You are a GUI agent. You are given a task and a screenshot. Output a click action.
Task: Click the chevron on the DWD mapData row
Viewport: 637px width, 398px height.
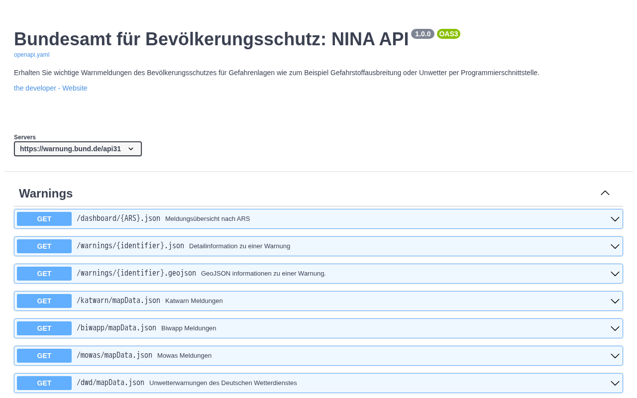pyautogui.click(x=615, y=383)
